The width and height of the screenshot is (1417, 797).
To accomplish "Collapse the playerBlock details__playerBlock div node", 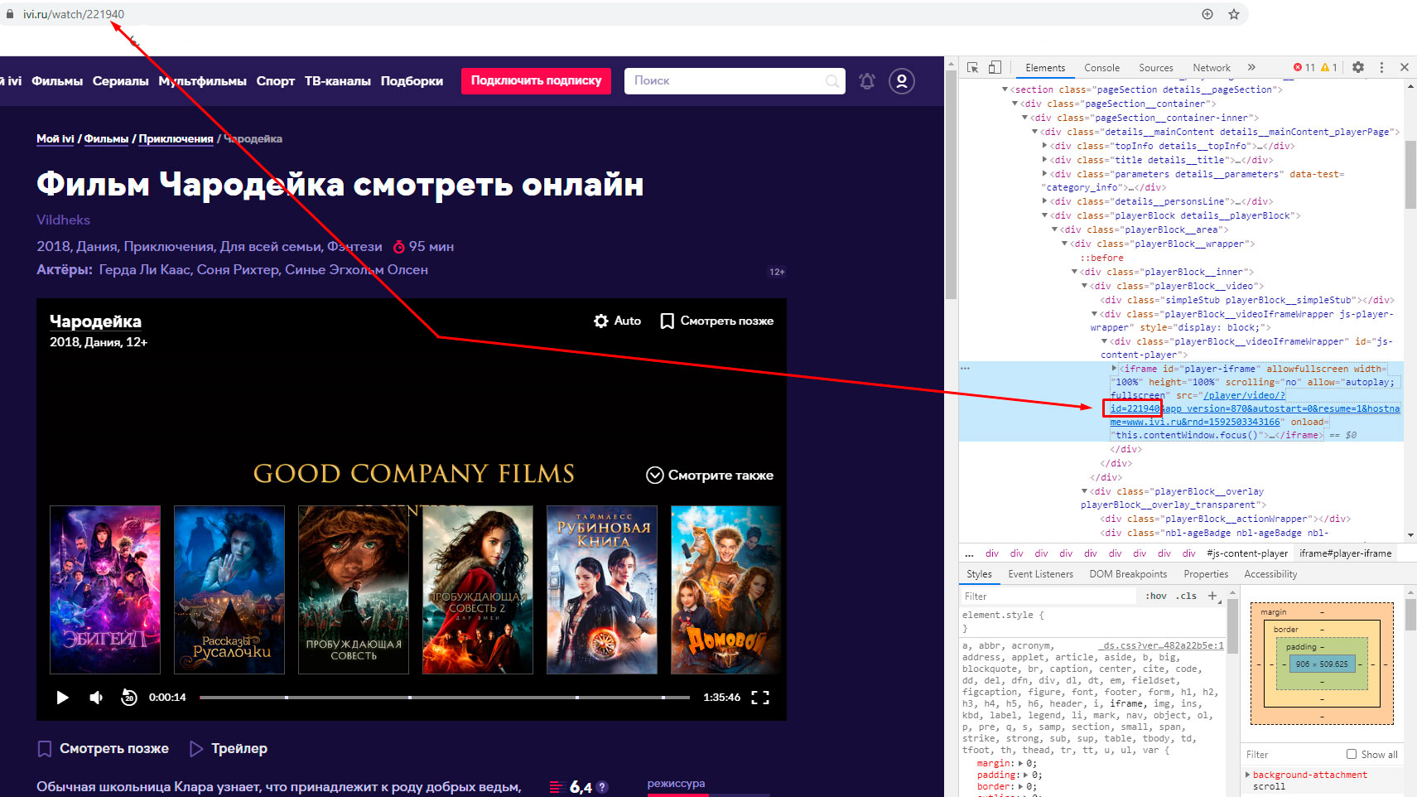I will 1044,215.
